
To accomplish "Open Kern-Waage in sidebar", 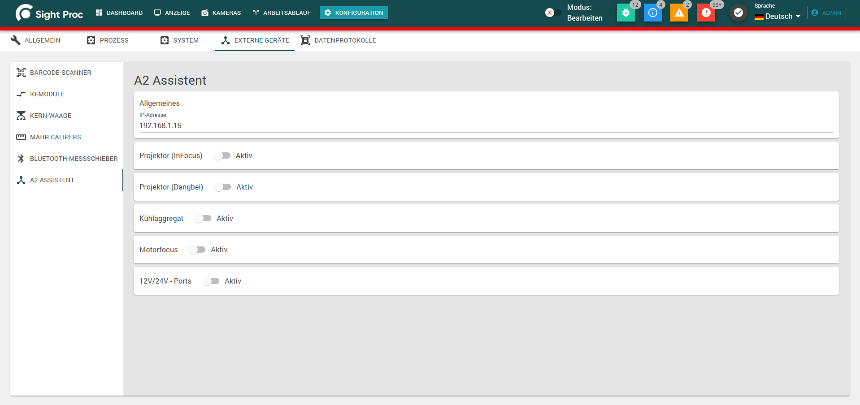I will coord(67,116).
